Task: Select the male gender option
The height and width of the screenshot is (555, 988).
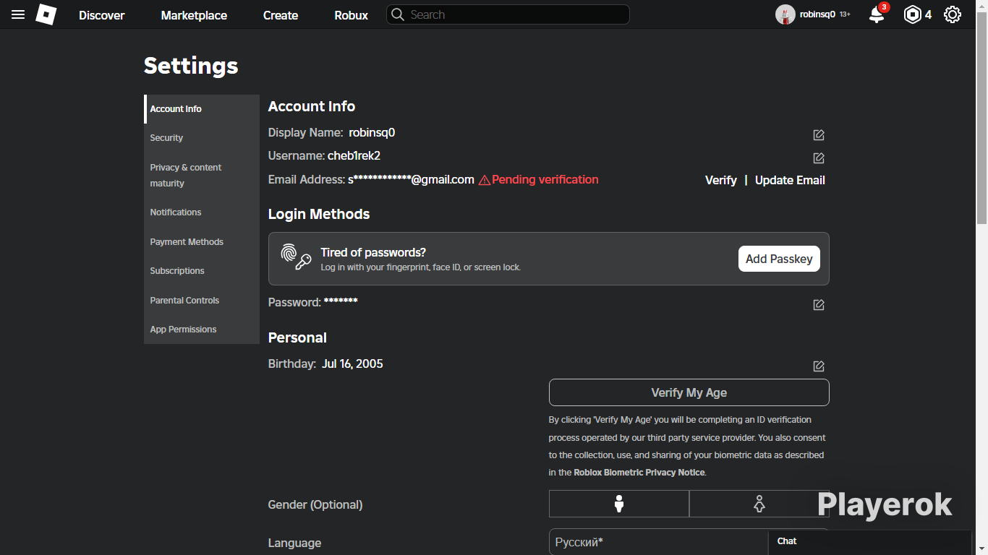Action: [619, 504]
